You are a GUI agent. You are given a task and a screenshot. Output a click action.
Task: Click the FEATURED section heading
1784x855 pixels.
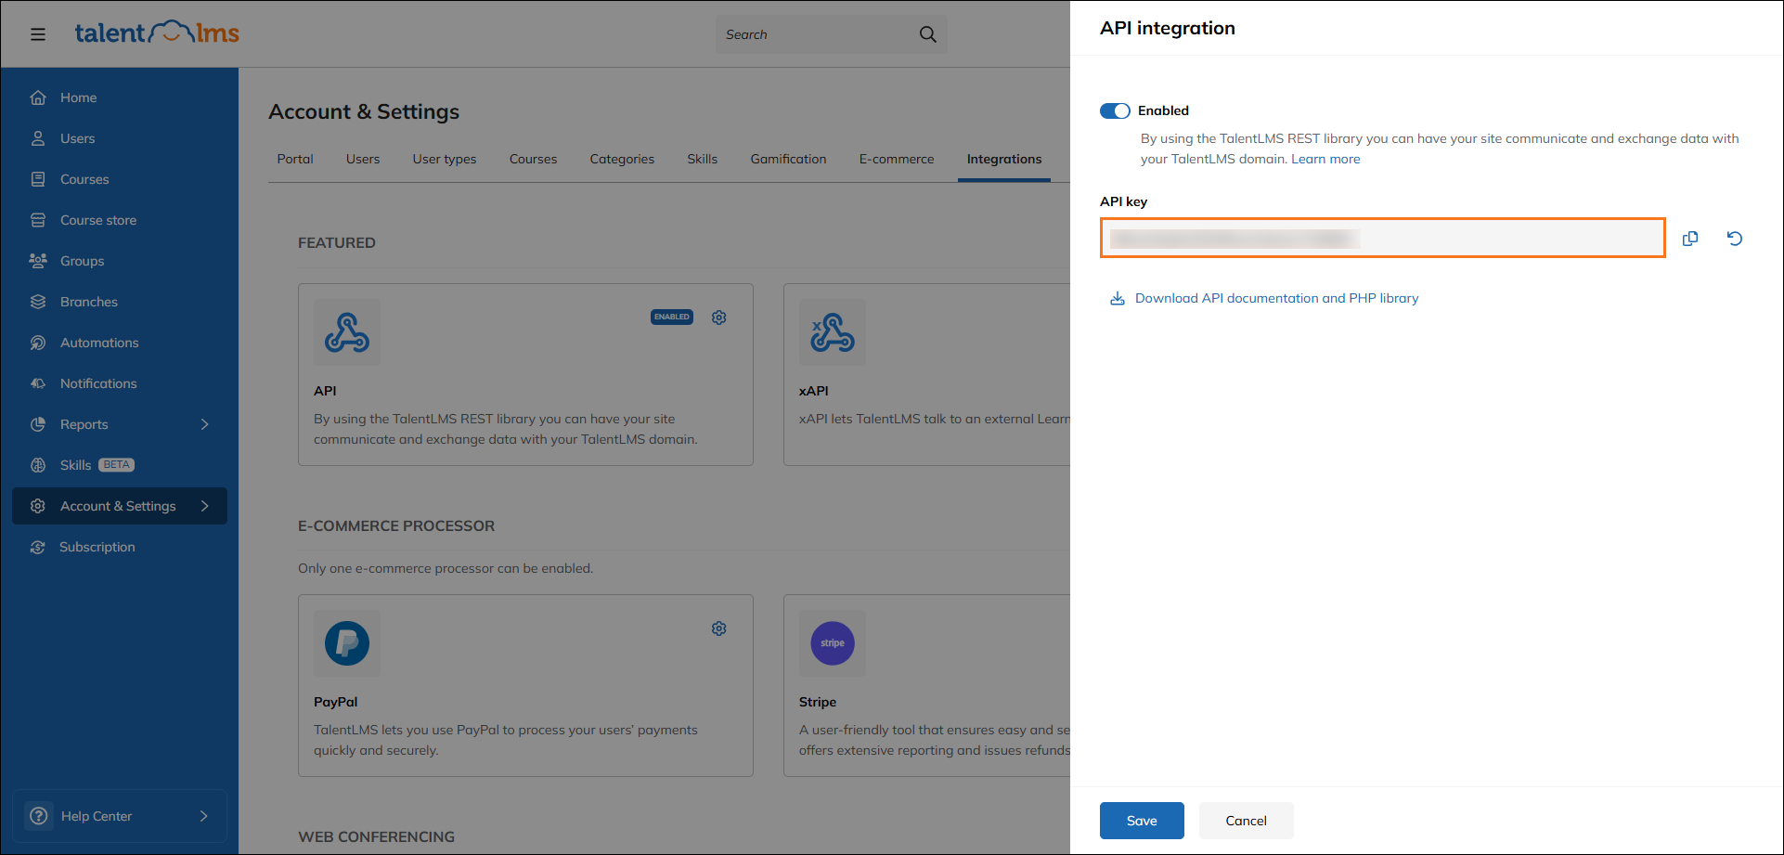pyautogui.click(x=337, y=242)
